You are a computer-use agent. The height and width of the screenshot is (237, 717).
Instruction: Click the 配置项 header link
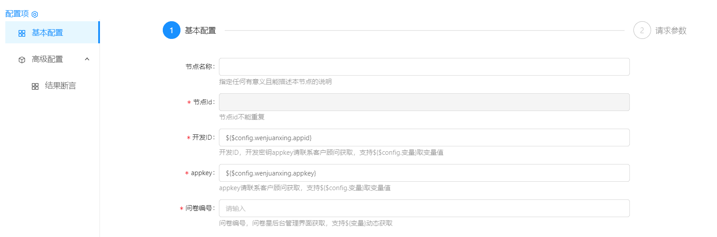coord(17,14)
